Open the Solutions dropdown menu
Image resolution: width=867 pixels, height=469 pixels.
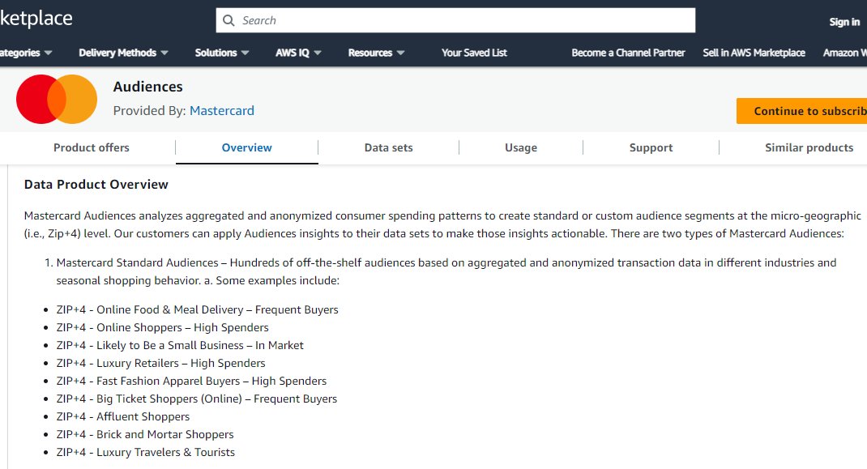click(222, 53)
